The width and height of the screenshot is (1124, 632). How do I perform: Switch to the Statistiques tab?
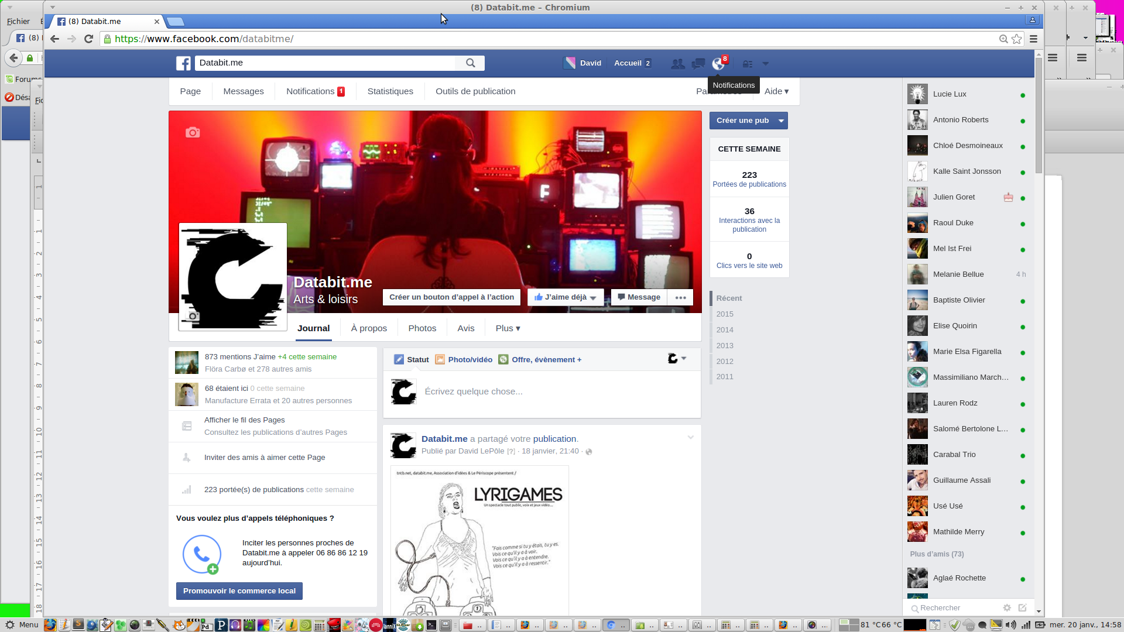click(390, 91)
